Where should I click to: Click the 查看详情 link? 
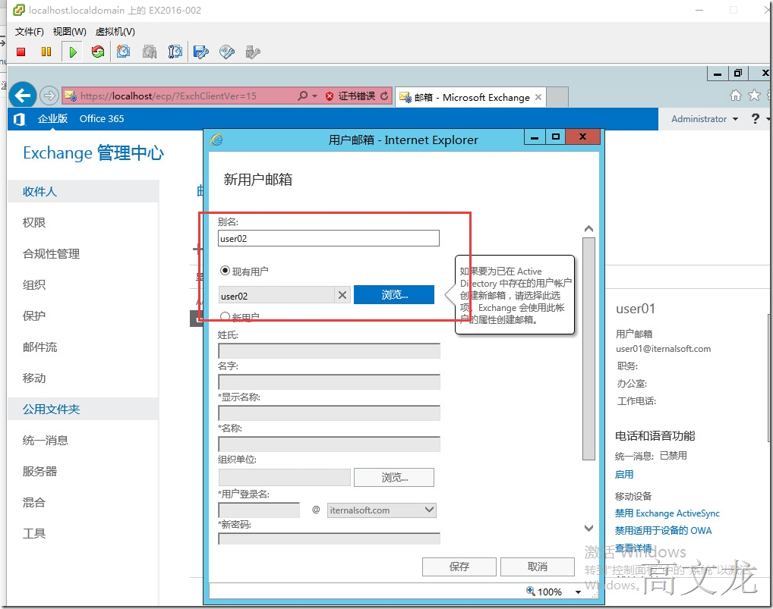click(633, 548)
